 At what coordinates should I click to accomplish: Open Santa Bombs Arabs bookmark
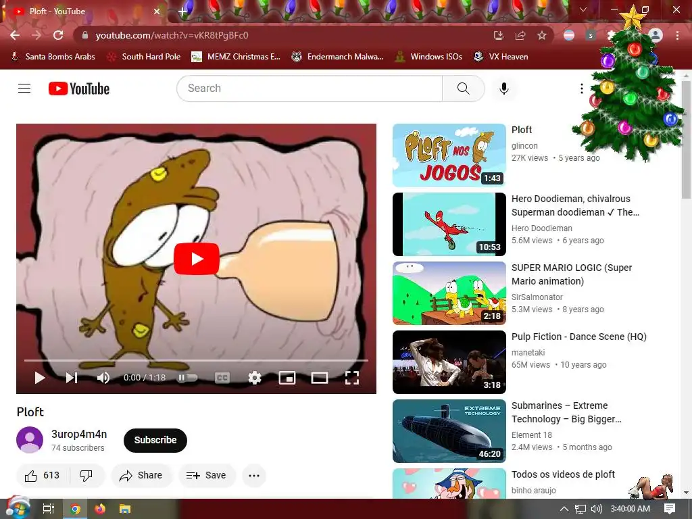[x=53, y=57]
